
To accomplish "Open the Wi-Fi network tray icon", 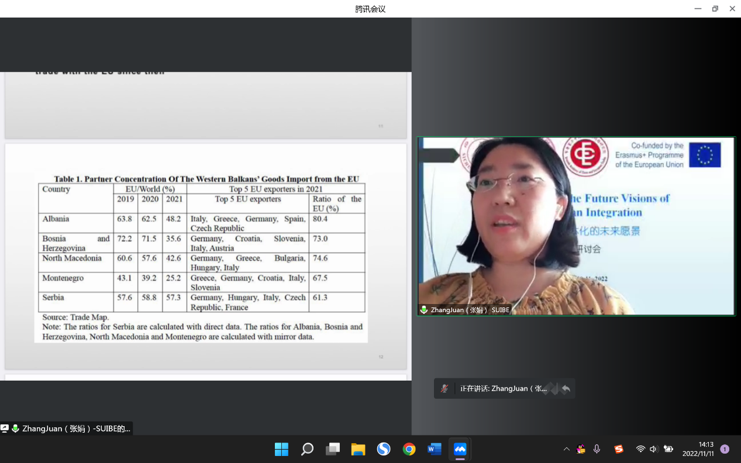I will pos(640,449).
